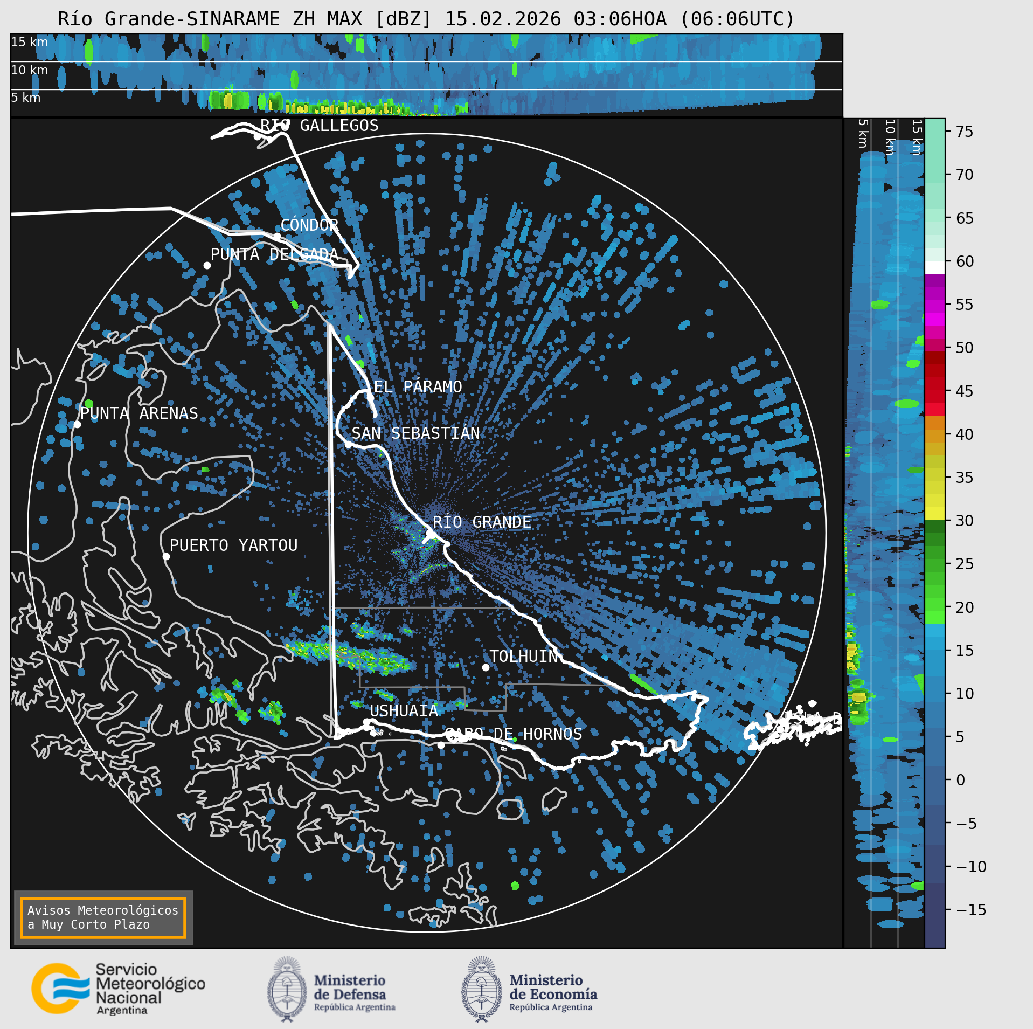Click the 'PUNTA ARENAS' map label
1033x1029 pixels.
click(139, 413)
